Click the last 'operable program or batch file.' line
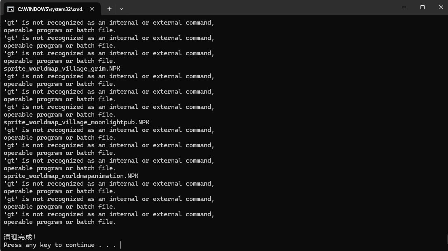The image size is (448, 251). 60,222
